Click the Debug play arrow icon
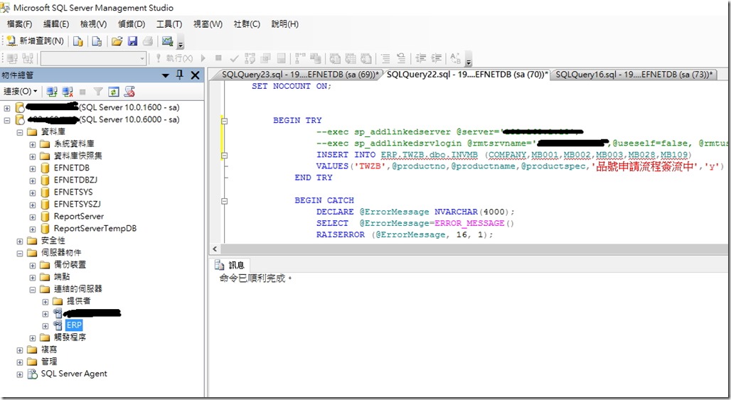 (203, 58)
